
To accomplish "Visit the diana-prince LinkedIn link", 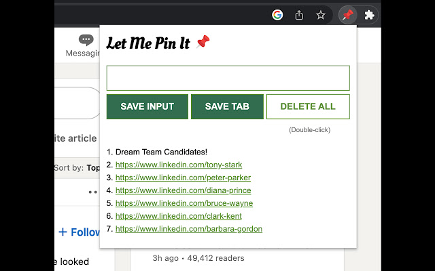I will coord(183,190).
